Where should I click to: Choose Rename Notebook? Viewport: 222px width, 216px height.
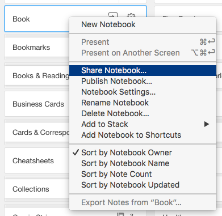pos(143,103)
